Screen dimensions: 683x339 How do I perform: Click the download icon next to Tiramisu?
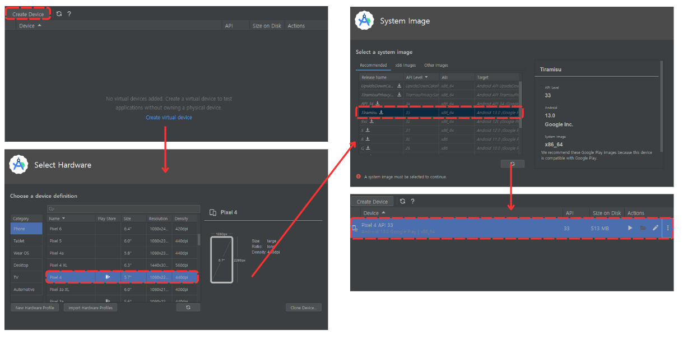(381, 113)
